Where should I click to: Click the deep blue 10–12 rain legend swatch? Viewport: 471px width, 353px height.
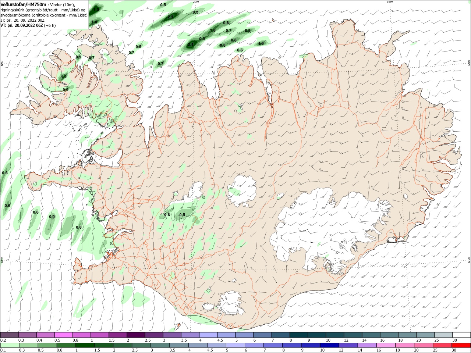coord(329,345)
